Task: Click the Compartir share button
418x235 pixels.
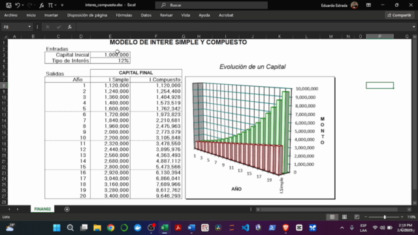Action: [x=399, y=15]
